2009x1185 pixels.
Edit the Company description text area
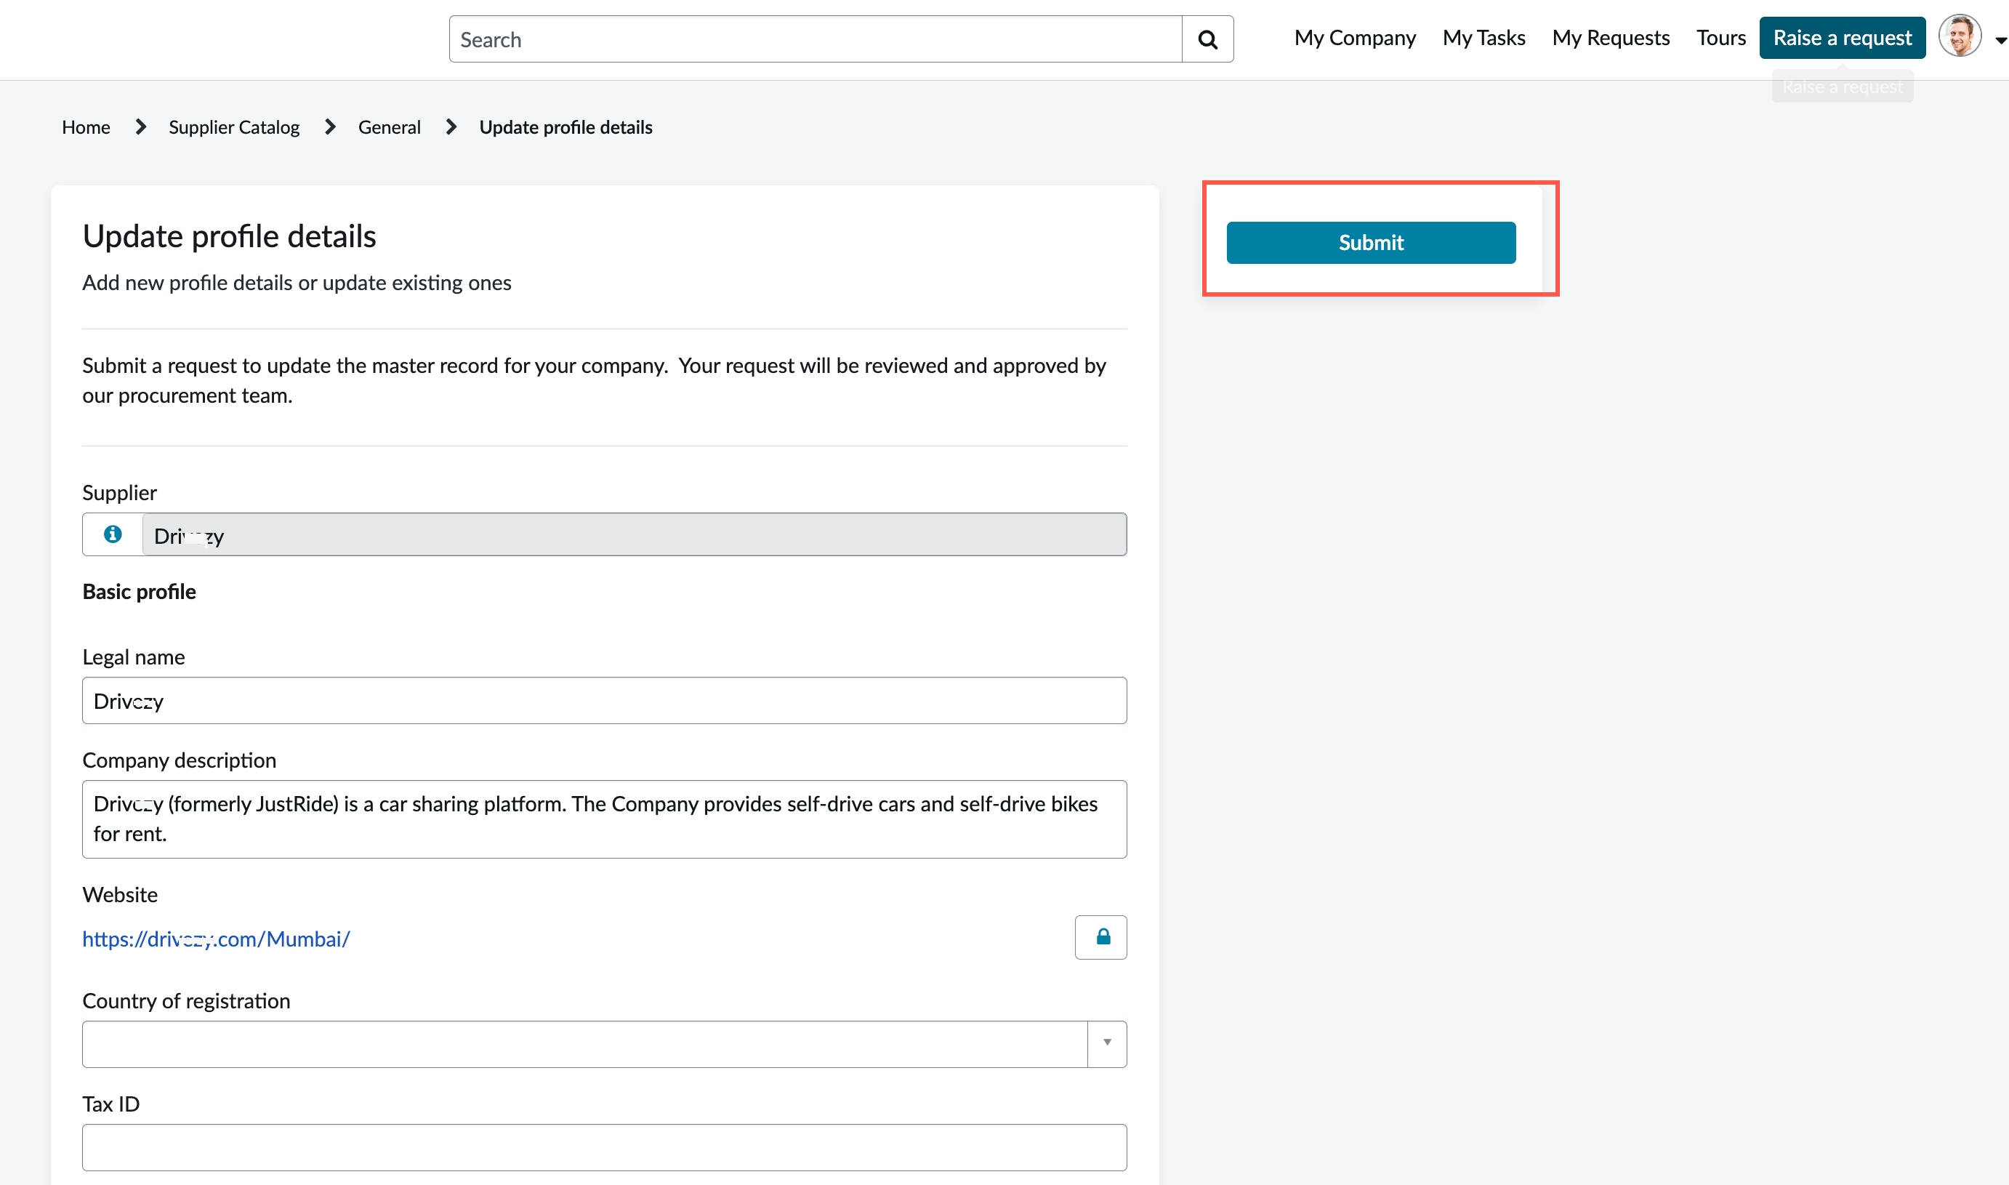point(604,819)
